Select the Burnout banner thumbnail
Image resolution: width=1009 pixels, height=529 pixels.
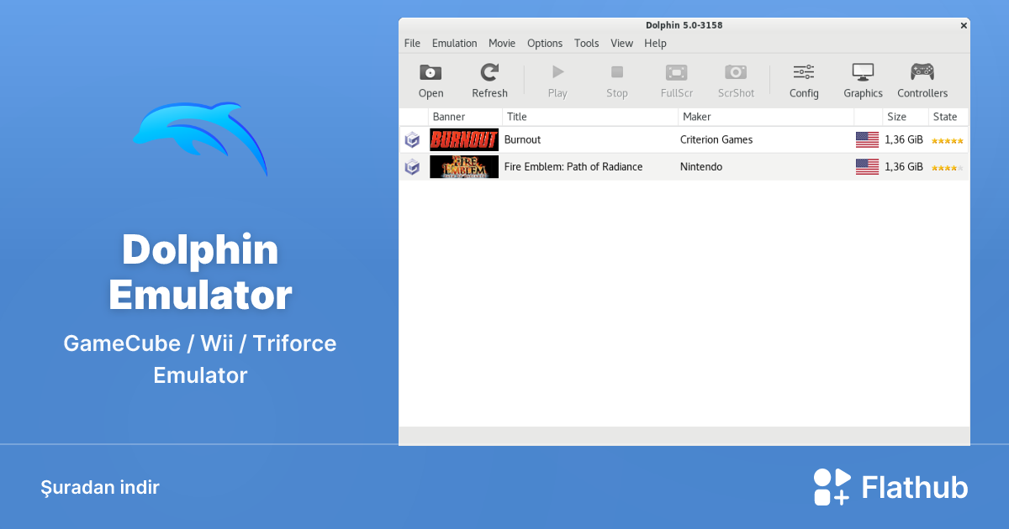(464, 139)
